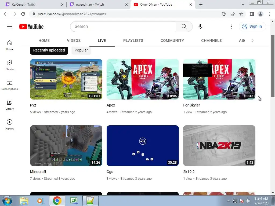Click the Minecraft video title
Image resolution: width=275 pixels, height=206 pixels.
38,172
